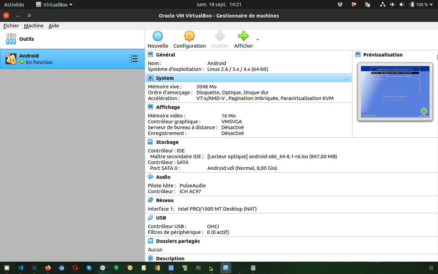This screenshot has width=438, height=274.
Task: Click the android-x86_64-8.1-r6.iso optical drive entry
Action: point(272,157)
